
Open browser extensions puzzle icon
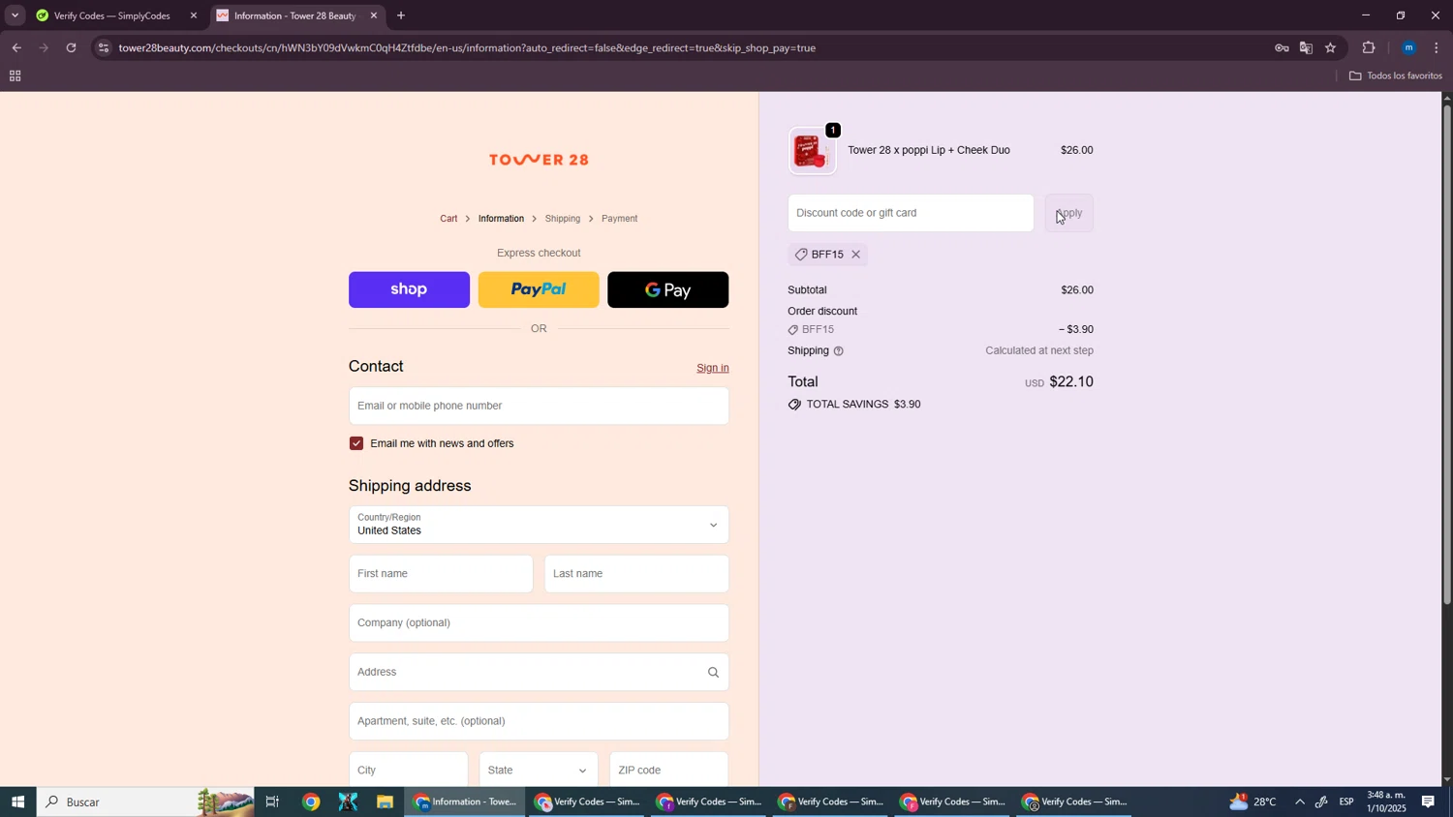1369,47
